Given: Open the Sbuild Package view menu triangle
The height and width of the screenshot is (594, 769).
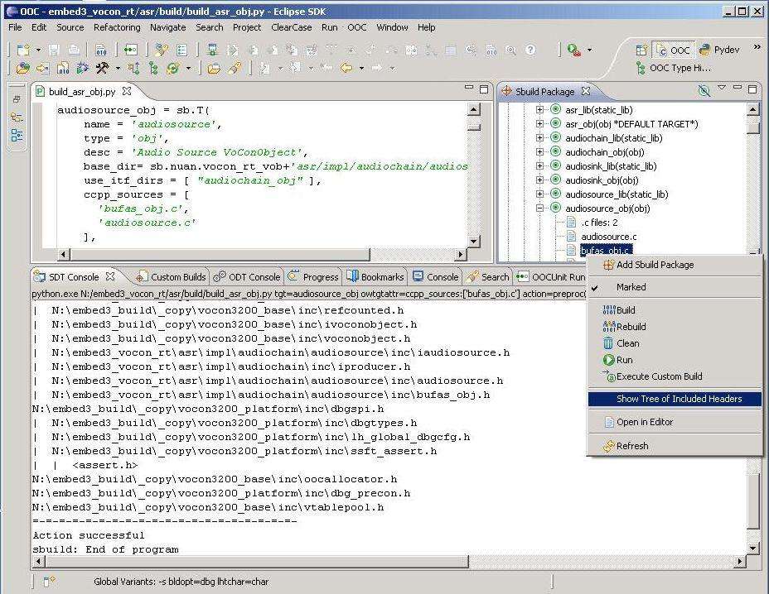Looking at the screenshot, I should pos(722,88).
